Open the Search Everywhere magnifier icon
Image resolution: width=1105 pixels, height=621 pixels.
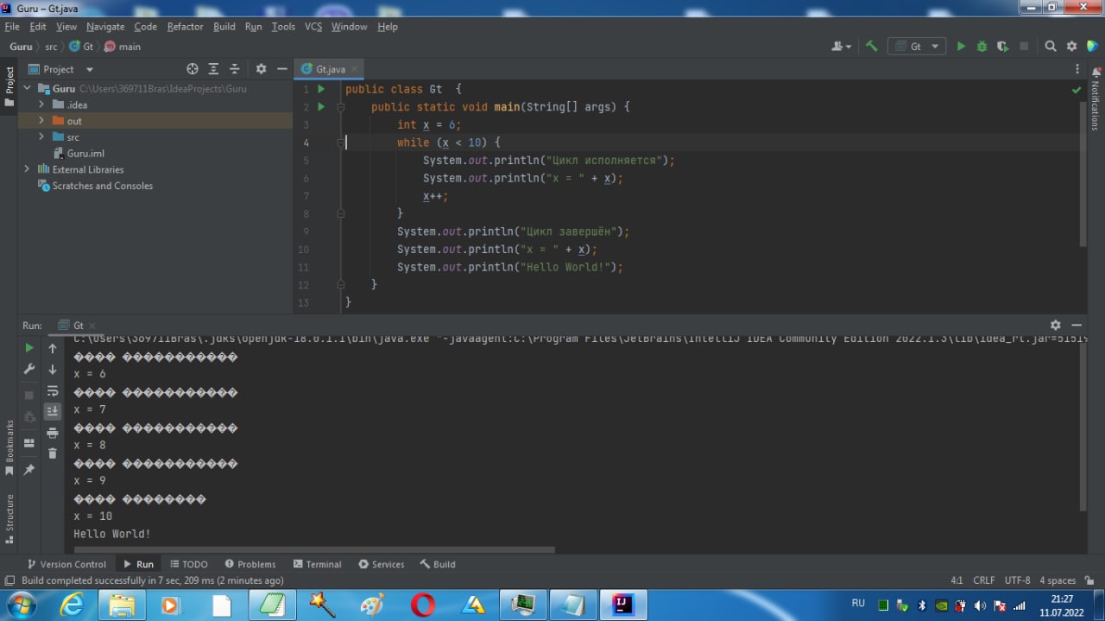(x=1051, y=47)
